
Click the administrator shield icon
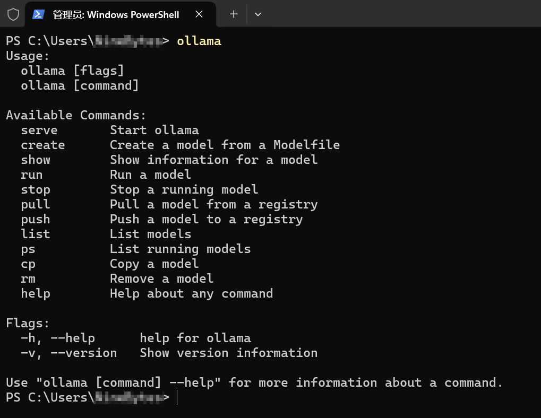point(13,14)
